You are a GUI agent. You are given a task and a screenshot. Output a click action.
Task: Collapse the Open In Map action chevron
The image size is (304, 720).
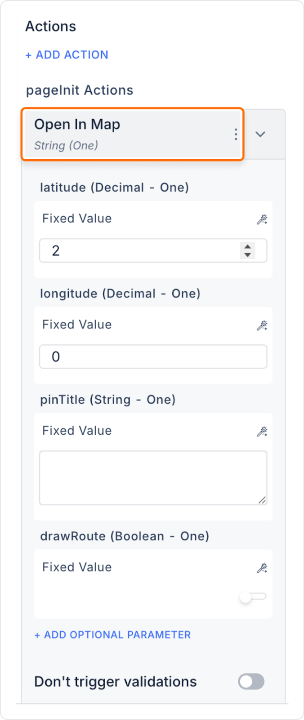pos(260,134)
